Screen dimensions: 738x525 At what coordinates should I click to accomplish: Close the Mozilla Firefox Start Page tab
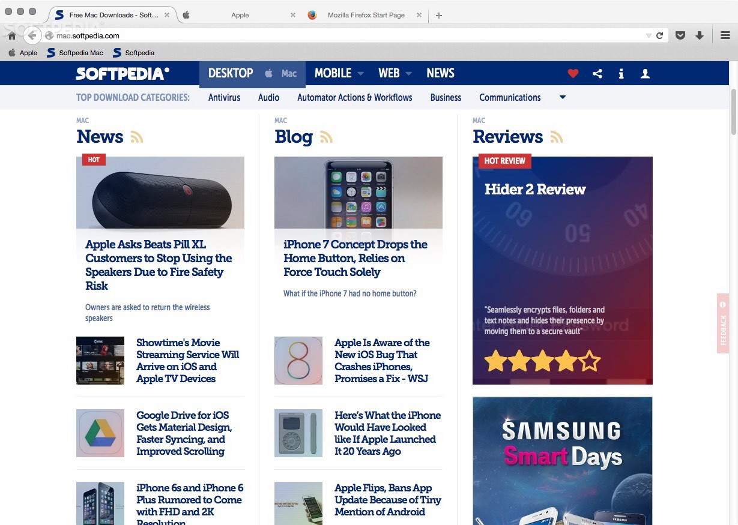click(419, 15)
